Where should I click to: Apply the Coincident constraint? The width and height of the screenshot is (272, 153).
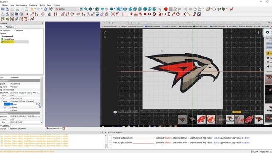click(113, 14)
